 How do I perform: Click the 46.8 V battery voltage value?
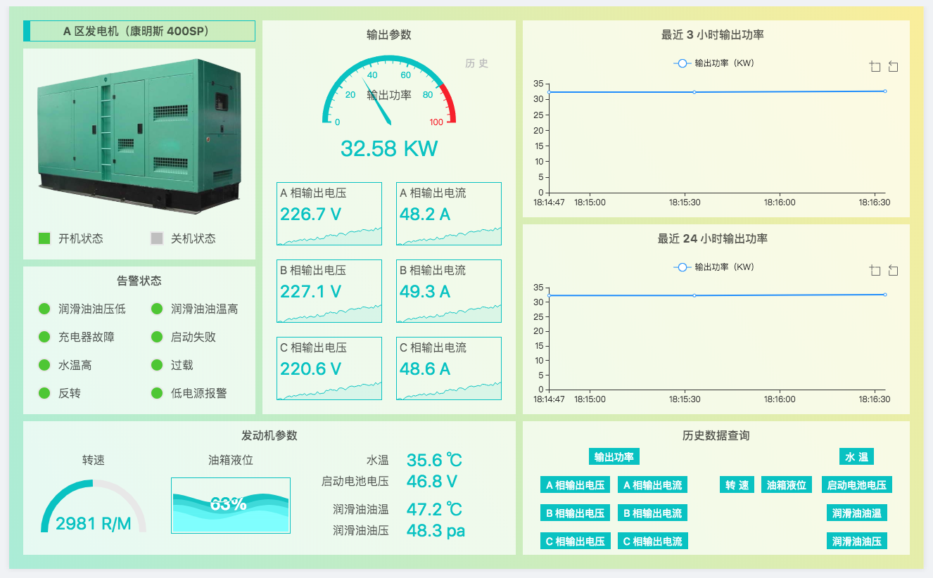pos(432,481)
